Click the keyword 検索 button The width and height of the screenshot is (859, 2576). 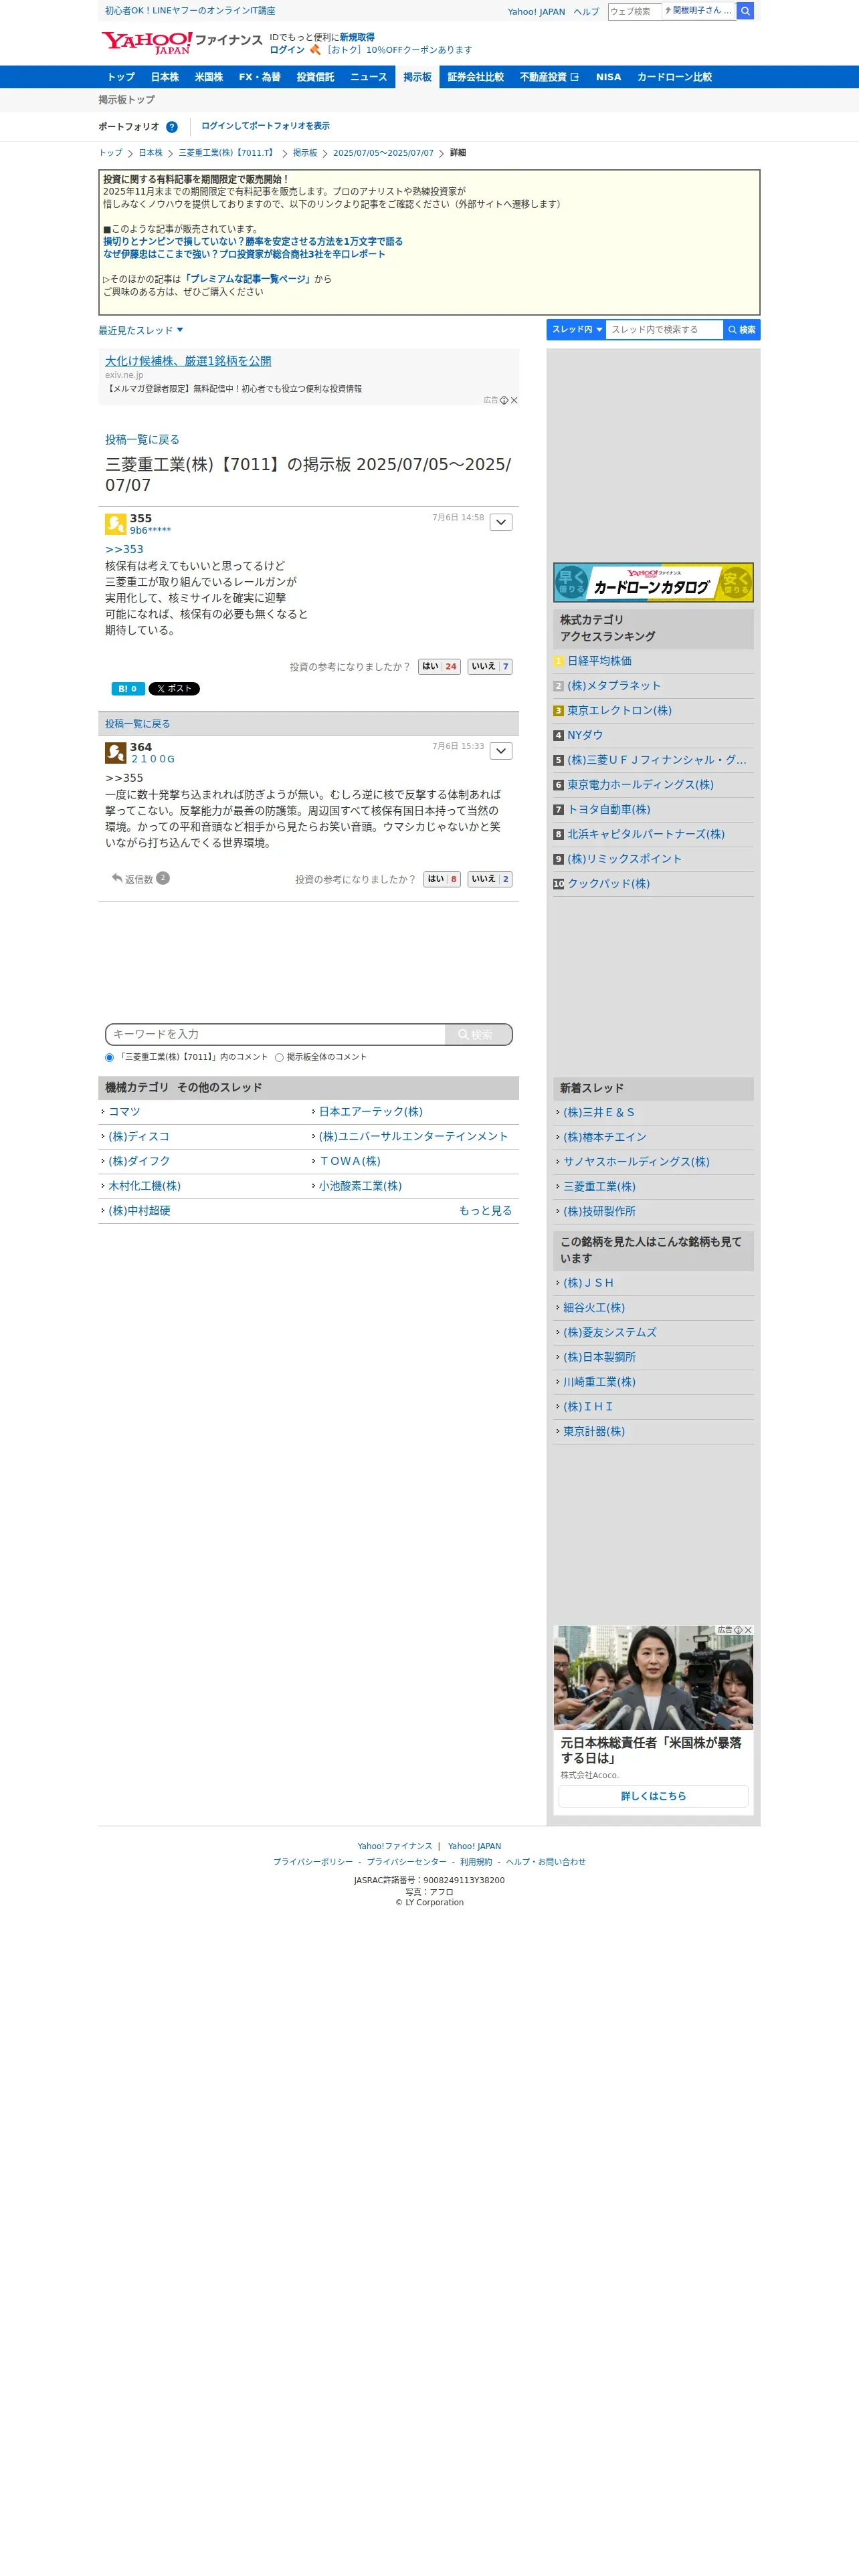click(478, 1034)
